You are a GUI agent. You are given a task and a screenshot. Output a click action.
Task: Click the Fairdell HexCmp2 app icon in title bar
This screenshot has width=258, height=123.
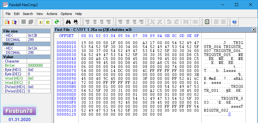click(x=6, y=5)
